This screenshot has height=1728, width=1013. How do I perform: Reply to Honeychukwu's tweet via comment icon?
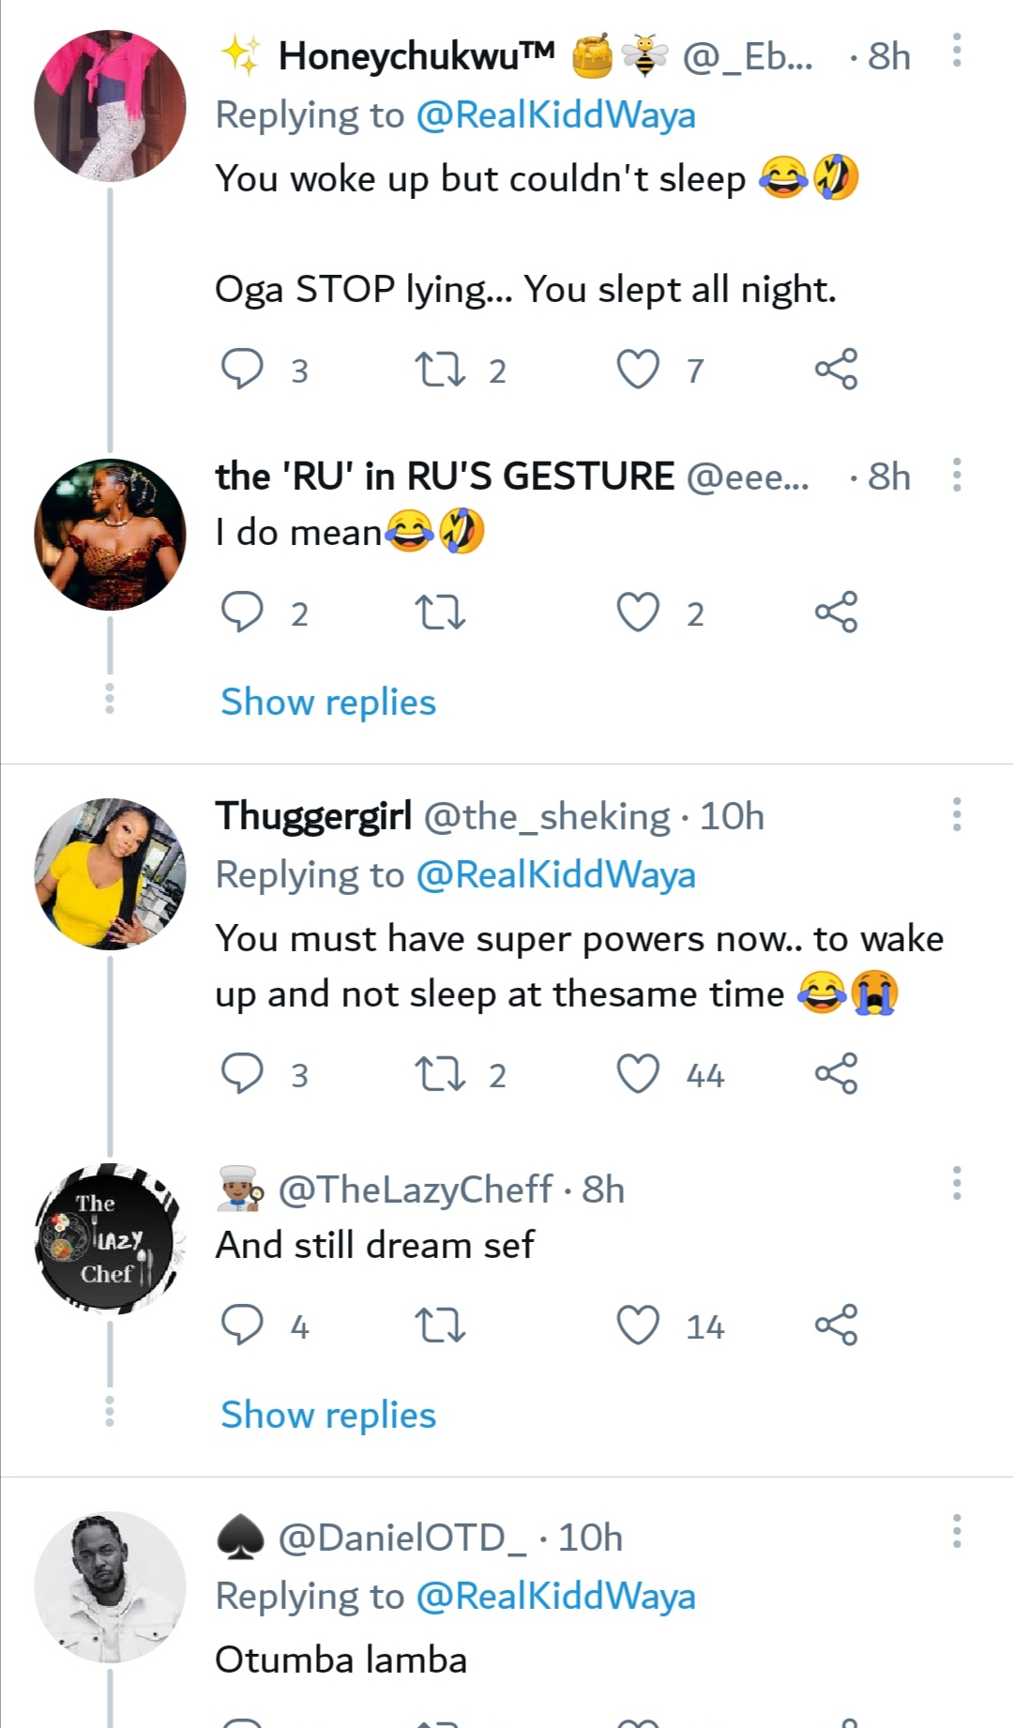coord(242,369)
